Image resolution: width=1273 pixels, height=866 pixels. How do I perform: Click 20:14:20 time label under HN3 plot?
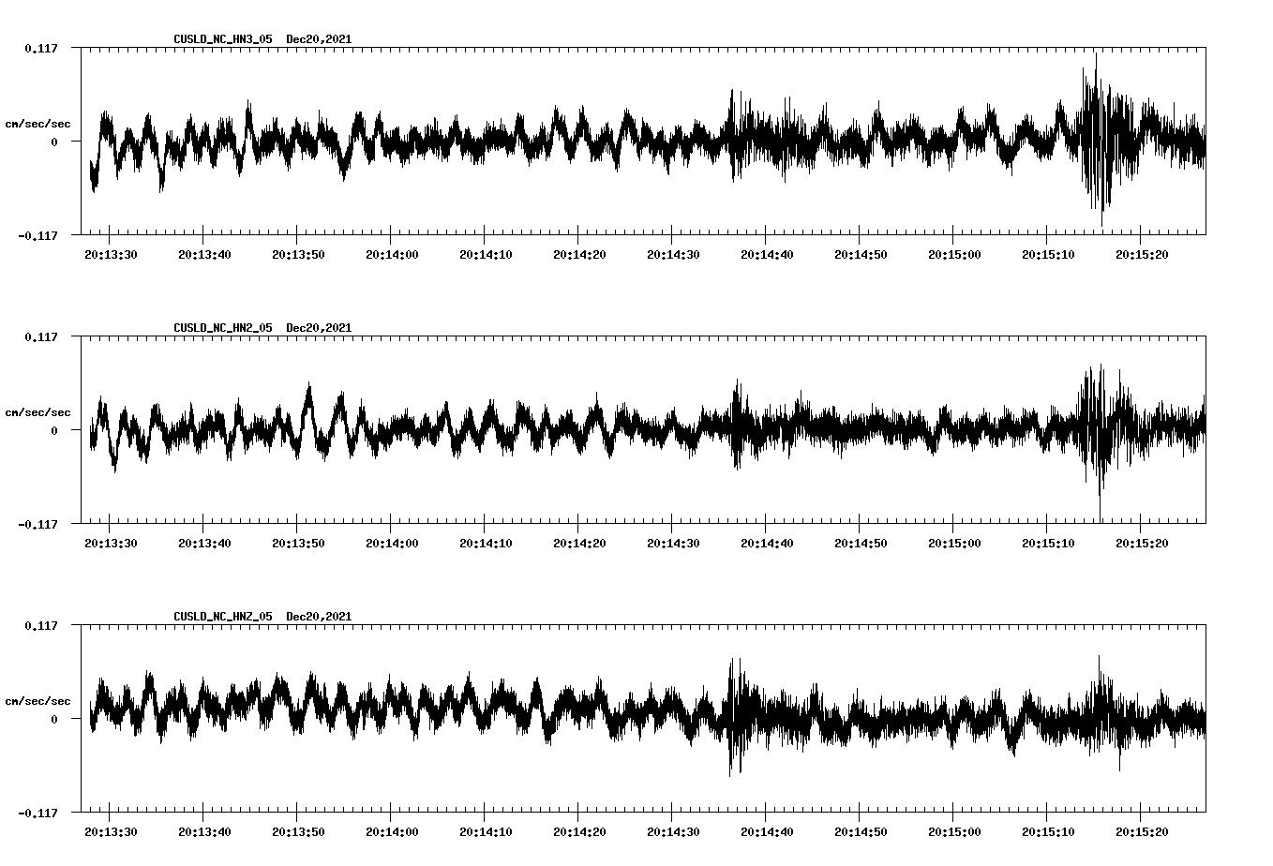(579, 254)
